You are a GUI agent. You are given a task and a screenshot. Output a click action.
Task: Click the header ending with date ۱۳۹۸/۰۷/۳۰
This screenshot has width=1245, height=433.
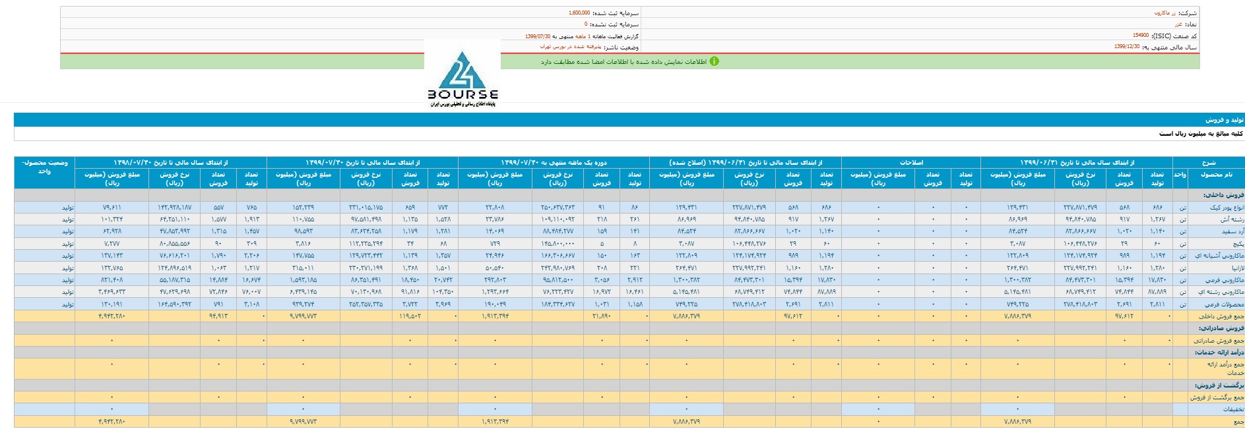(x=171, y=162)
